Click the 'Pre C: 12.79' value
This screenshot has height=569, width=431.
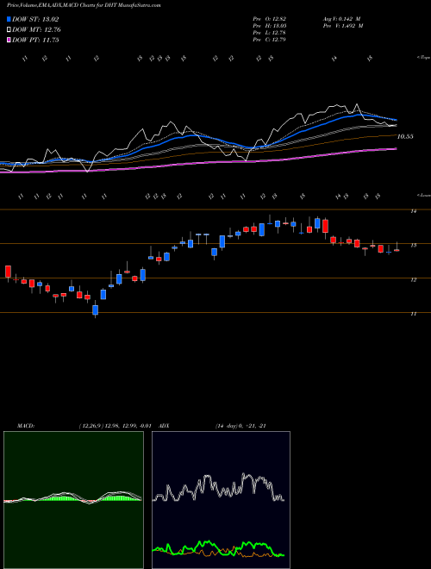click(270, 40)
